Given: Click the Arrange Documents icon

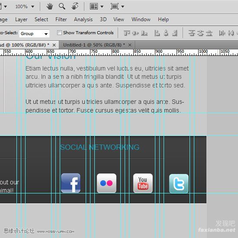Looking at the screenshot, I should point(94,6).
